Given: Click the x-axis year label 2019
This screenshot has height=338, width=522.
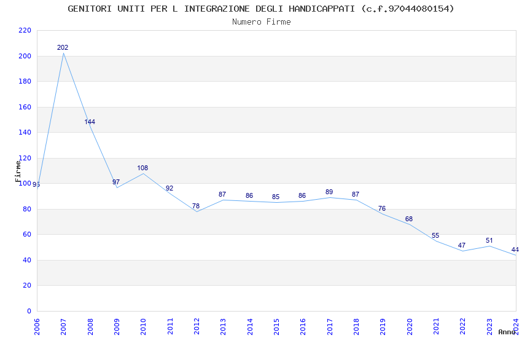Looking at the screenshot, I should [x=383, y=327].
